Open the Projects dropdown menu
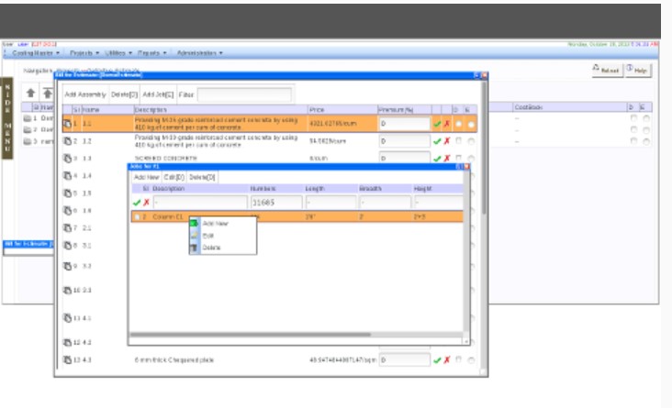This screenshot has width=672, height=408. point(84,53)
